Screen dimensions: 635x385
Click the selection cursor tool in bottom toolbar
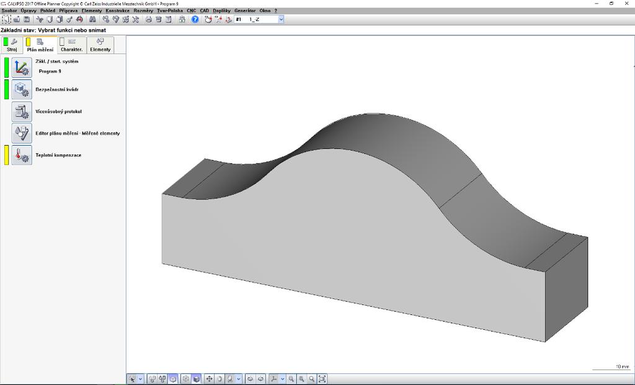click(x=133, y=379)
